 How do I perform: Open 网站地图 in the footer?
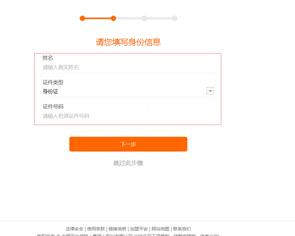160,229
